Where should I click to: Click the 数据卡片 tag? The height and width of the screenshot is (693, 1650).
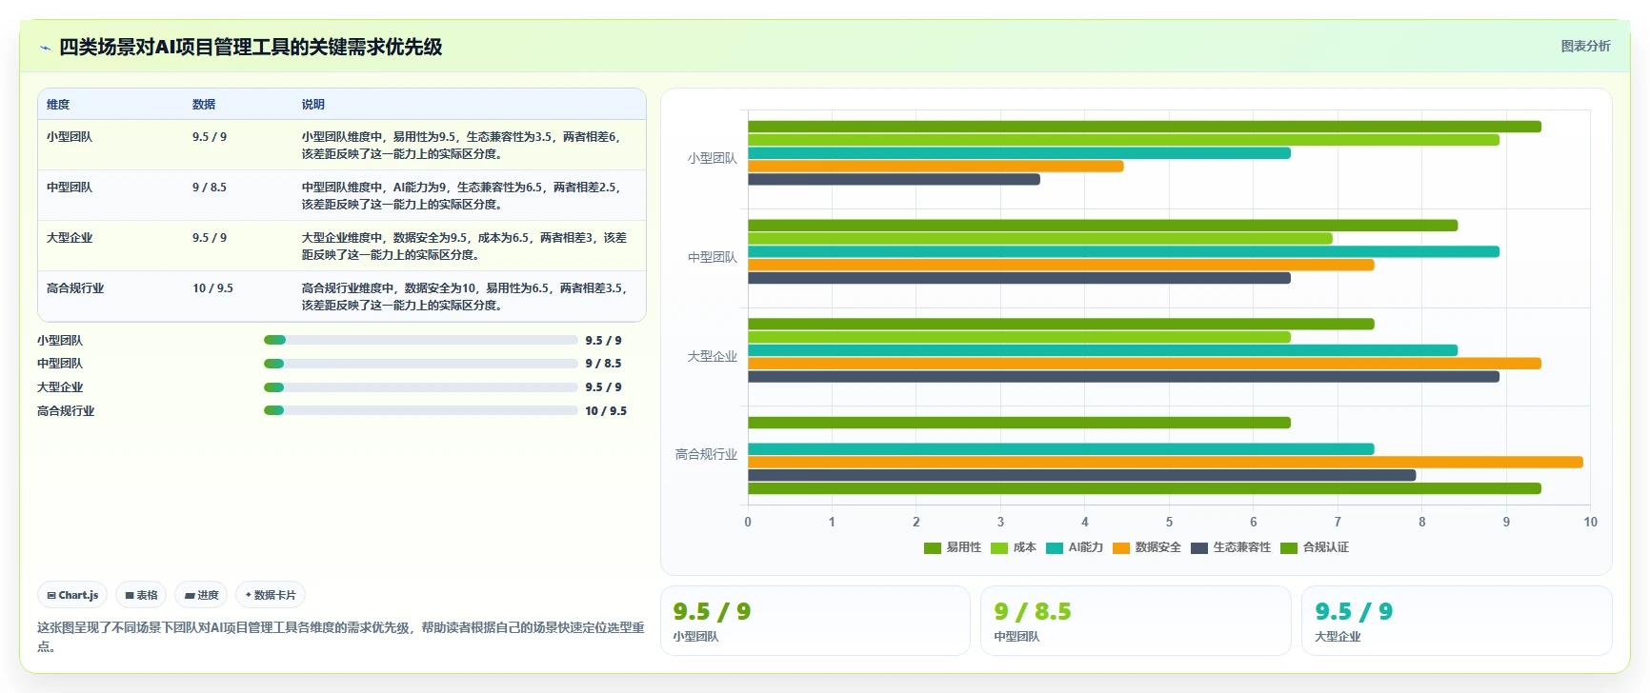tap(271, 595)
